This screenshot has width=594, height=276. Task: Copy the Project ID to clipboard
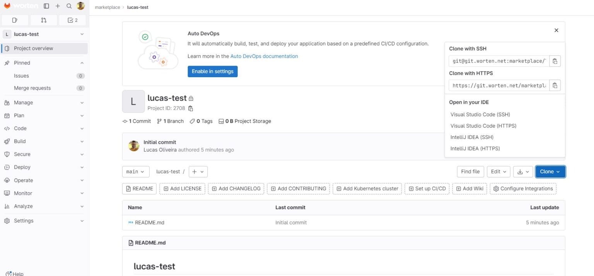tap(190, 108)
